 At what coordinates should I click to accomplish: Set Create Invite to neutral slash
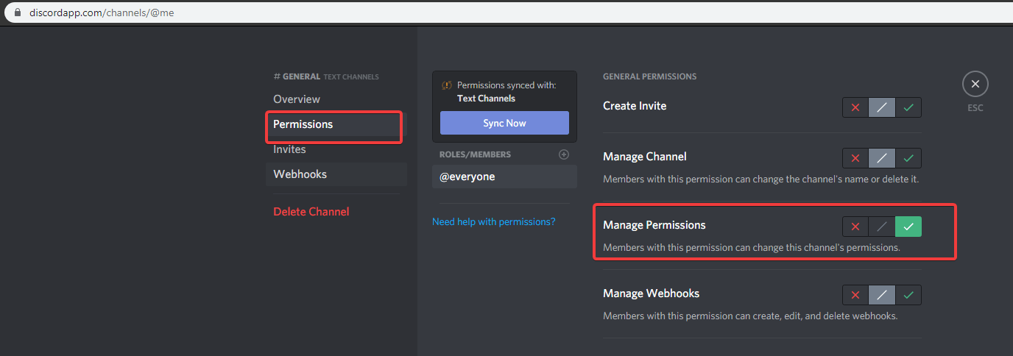(x=882, y=107)
